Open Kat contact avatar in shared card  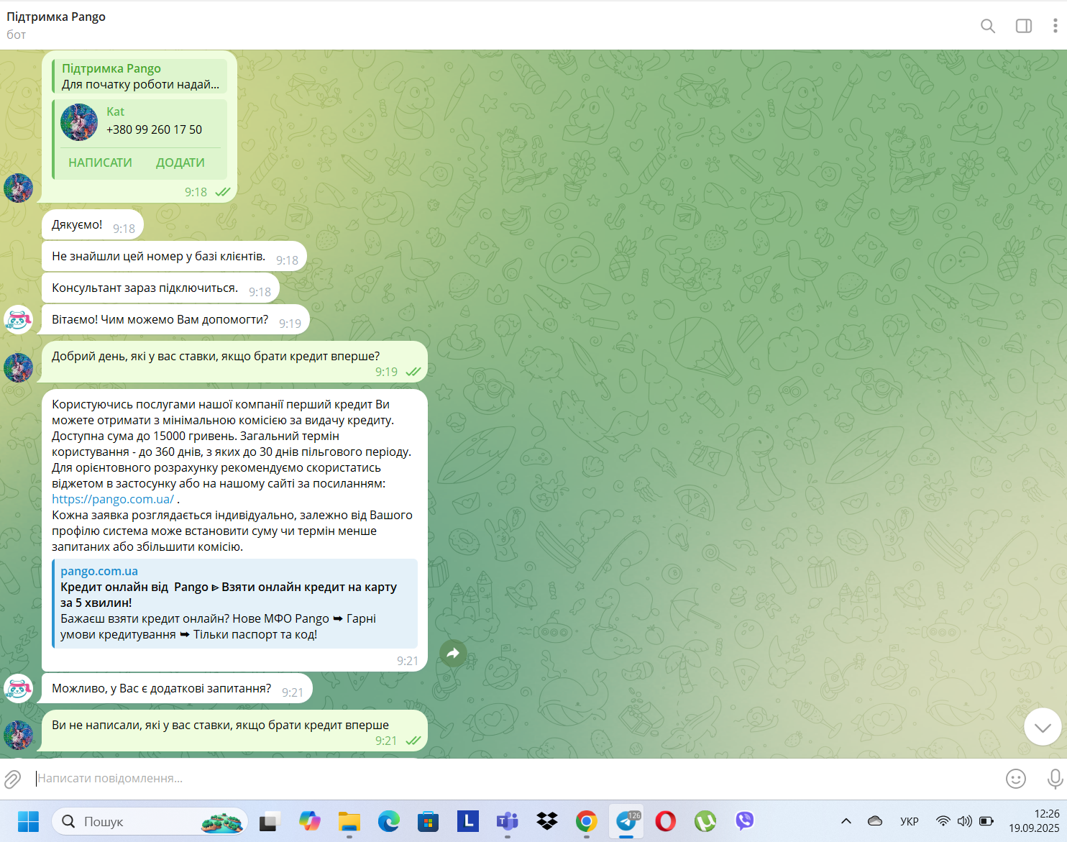pyautogui.click(x=79, y=122)
